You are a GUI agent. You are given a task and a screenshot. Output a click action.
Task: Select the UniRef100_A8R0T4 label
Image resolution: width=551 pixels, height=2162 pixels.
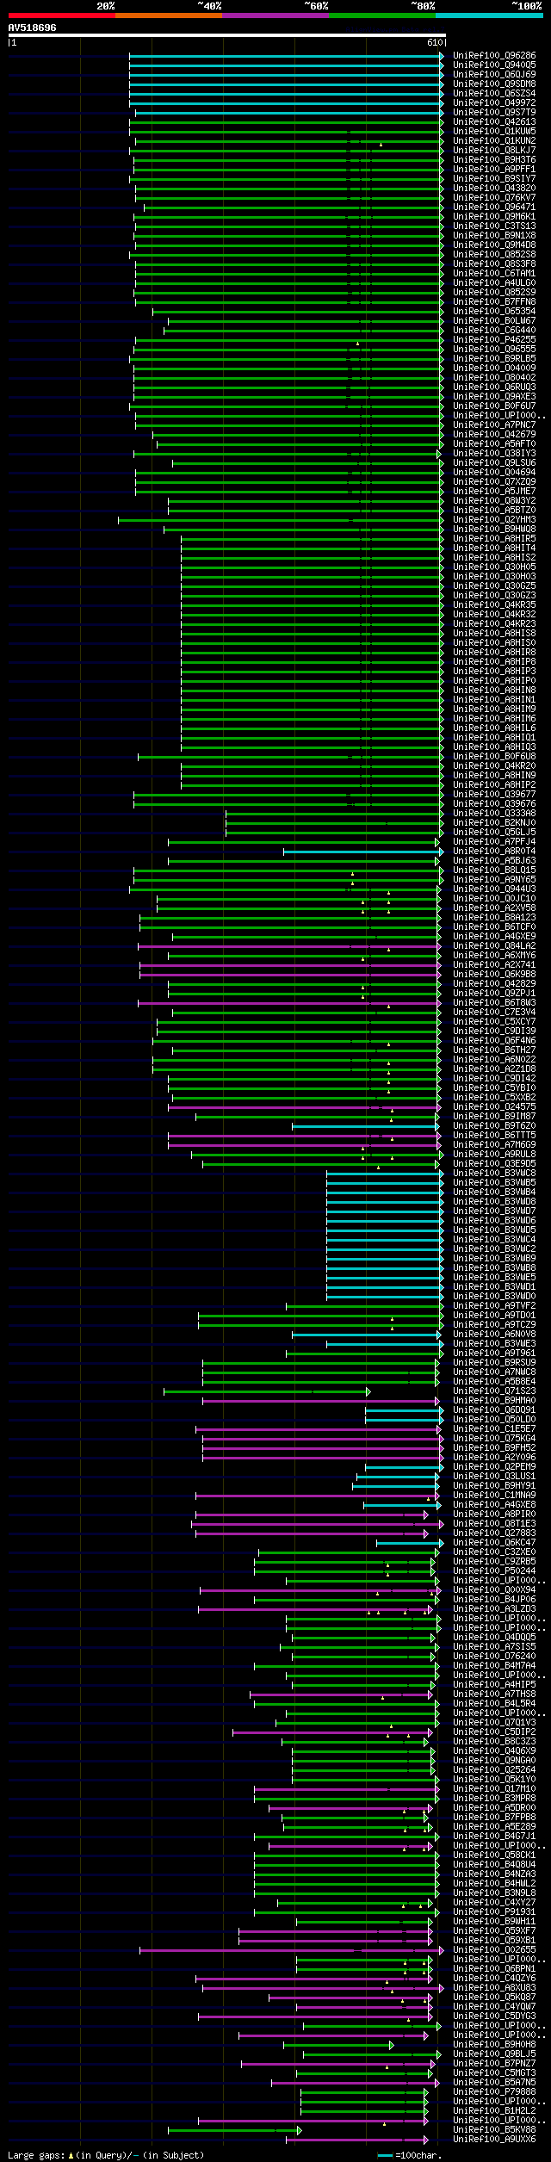(494, 852)
